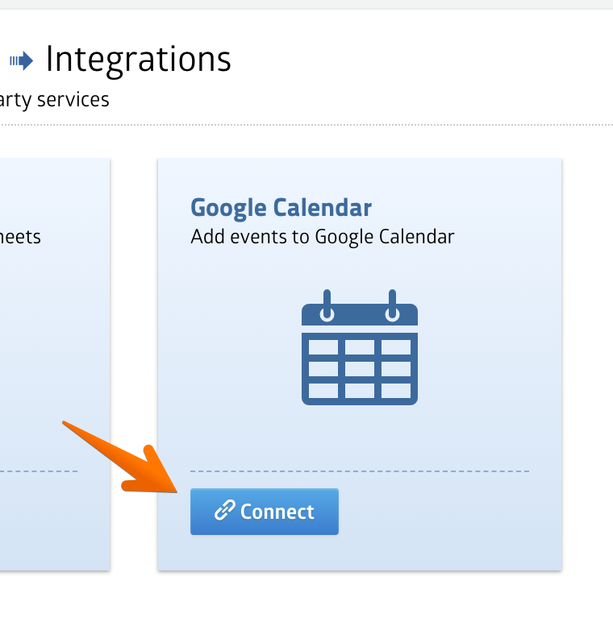Click the dotted line under the page header
The height and width of the screenshot is (622, 613).
[x=306, y=125]
